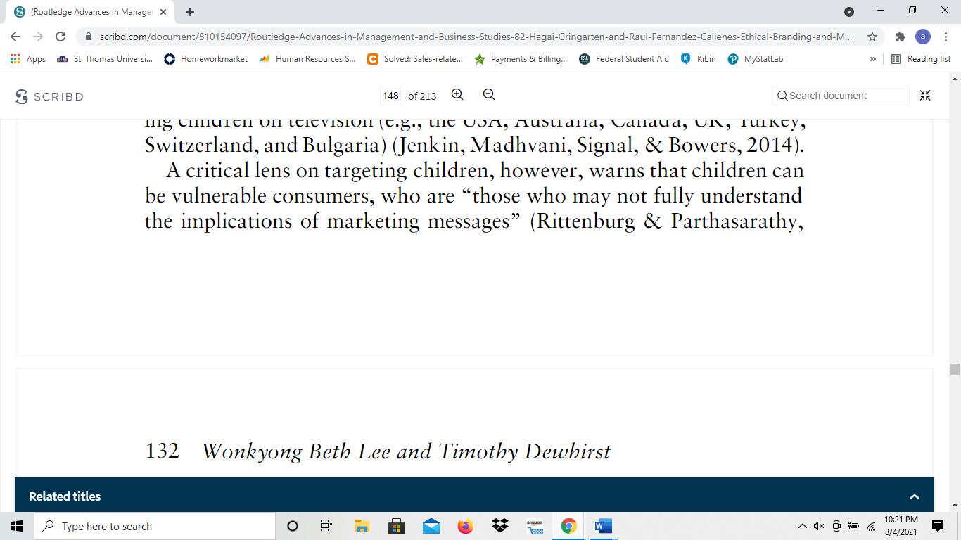Open the Homeworkmarket bookmark

[205, 59]
